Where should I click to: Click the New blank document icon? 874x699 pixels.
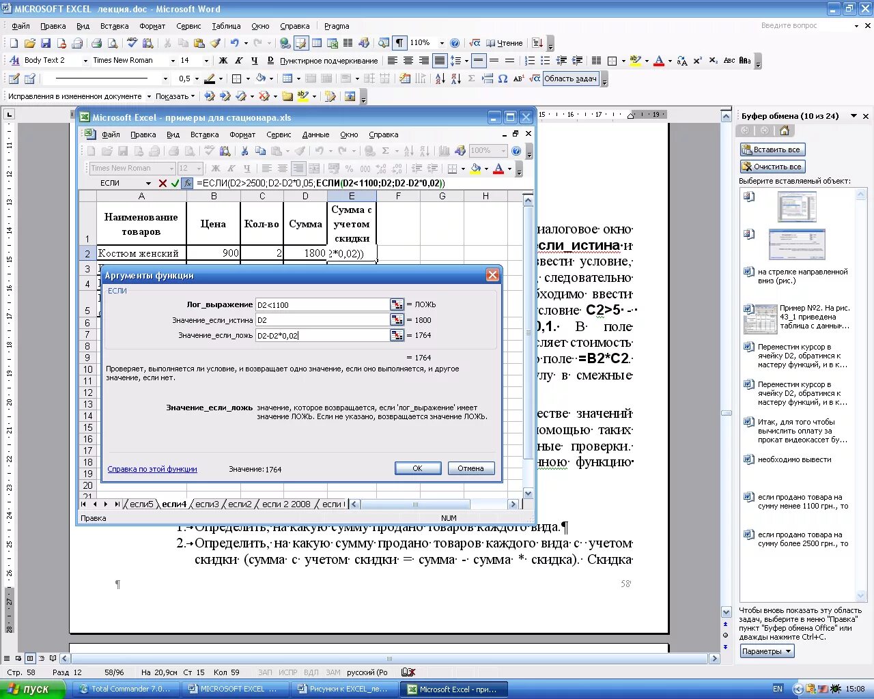pyautogui.click(x=14, y=43)
